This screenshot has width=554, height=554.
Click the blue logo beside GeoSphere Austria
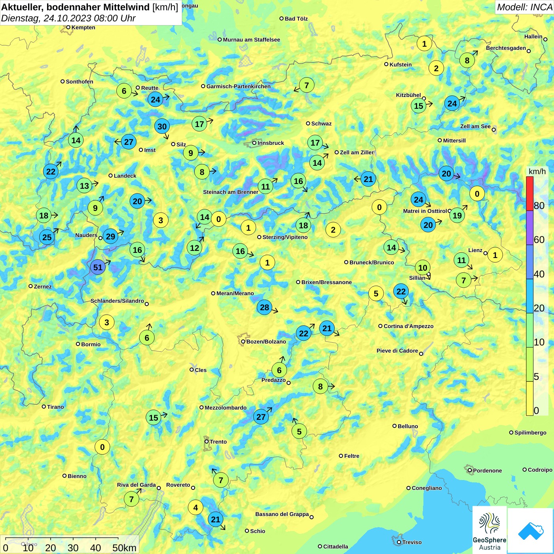pyautogui.click(x=530, y=530)
